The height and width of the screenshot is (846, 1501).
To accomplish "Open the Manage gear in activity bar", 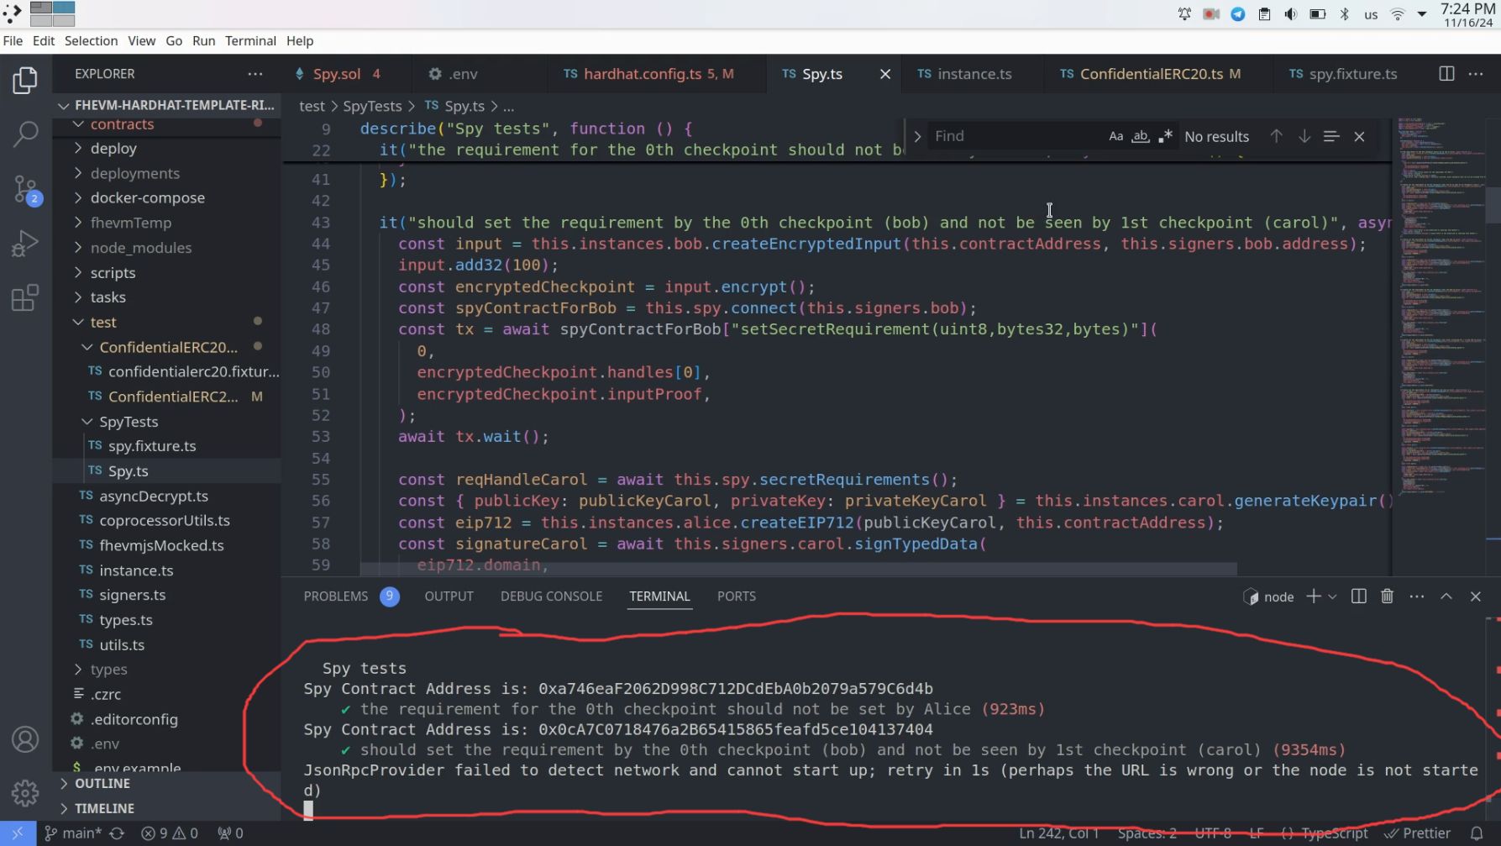I will (x=25, y=792).
